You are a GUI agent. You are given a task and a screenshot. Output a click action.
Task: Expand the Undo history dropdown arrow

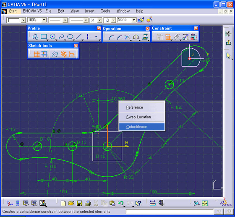click(124, 207)
